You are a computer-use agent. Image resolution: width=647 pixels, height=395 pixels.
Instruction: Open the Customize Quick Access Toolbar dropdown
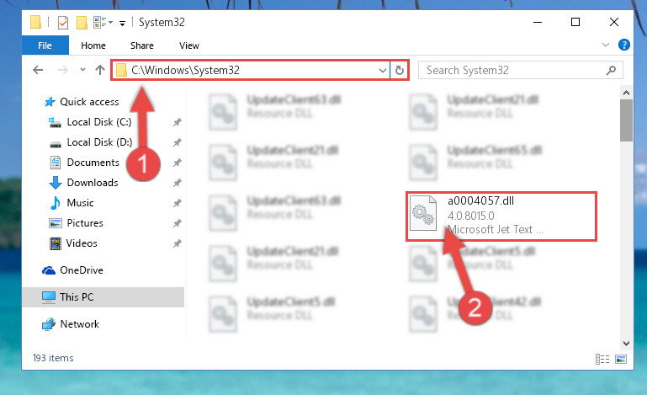(x=122, y=23)
